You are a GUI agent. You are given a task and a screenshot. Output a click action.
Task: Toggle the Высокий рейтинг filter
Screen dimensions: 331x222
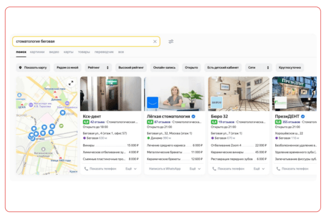pyautogui.click(x=131, y=67)
